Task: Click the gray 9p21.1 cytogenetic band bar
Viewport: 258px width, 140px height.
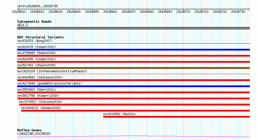Action: click(x=133, y=28)
